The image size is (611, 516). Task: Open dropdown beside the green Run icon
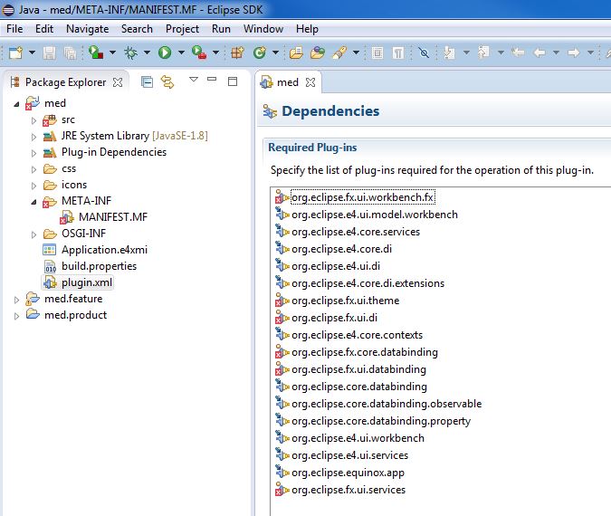coord(181,53)
